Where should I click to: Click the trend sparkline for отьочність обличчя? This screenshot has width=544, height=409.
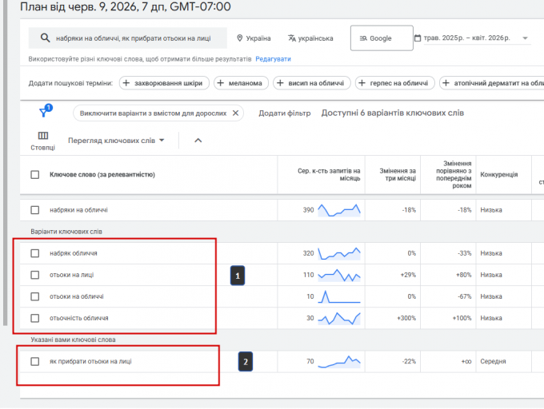click(339, 318)
